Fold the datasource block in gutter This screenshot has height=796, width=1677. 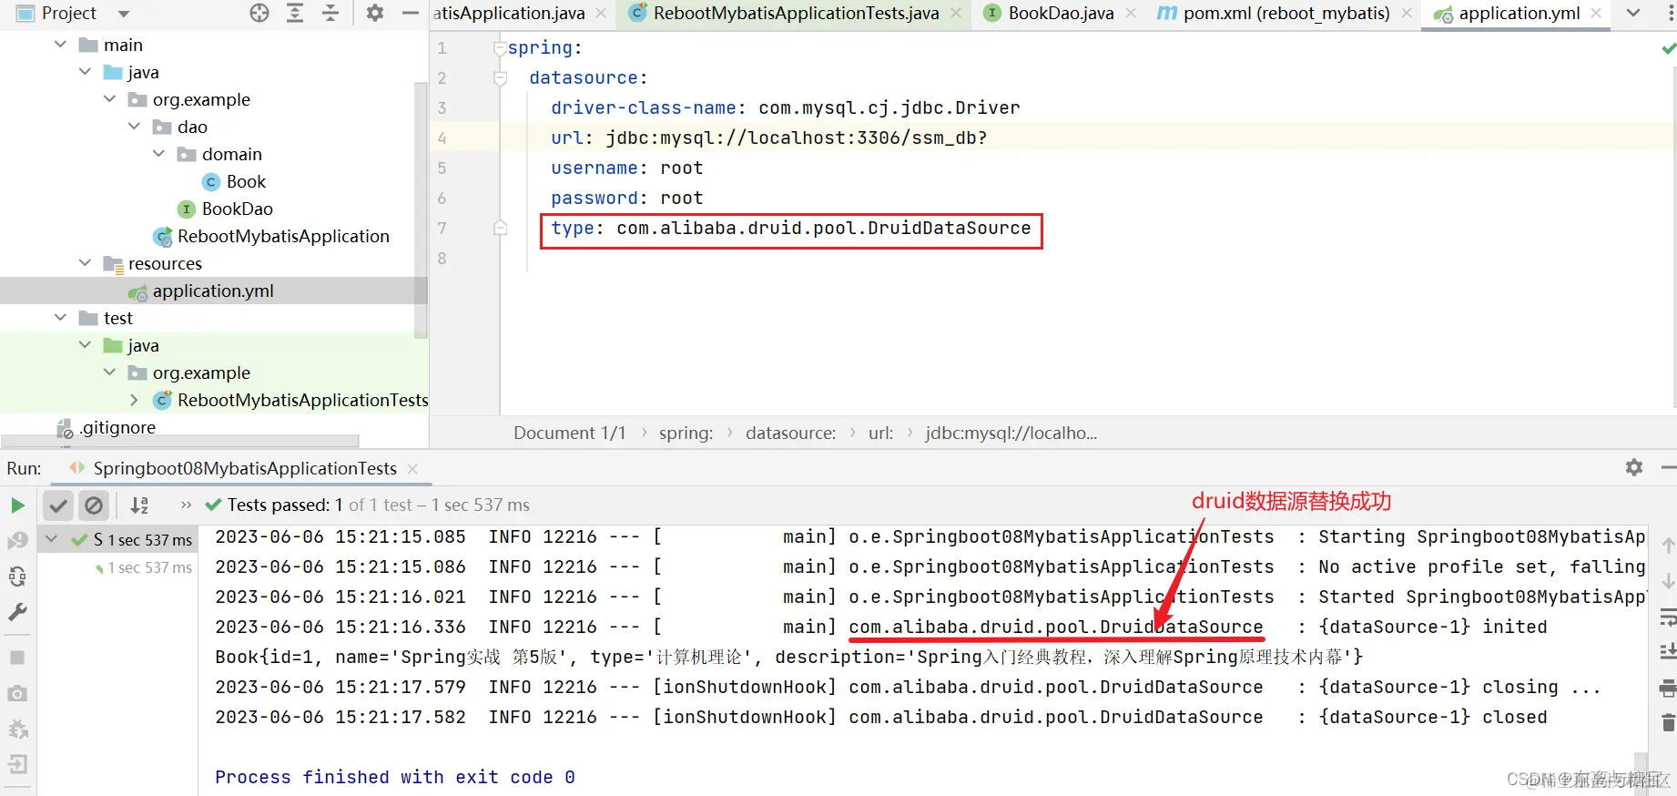pyautogui.click(x=500, y=78)
